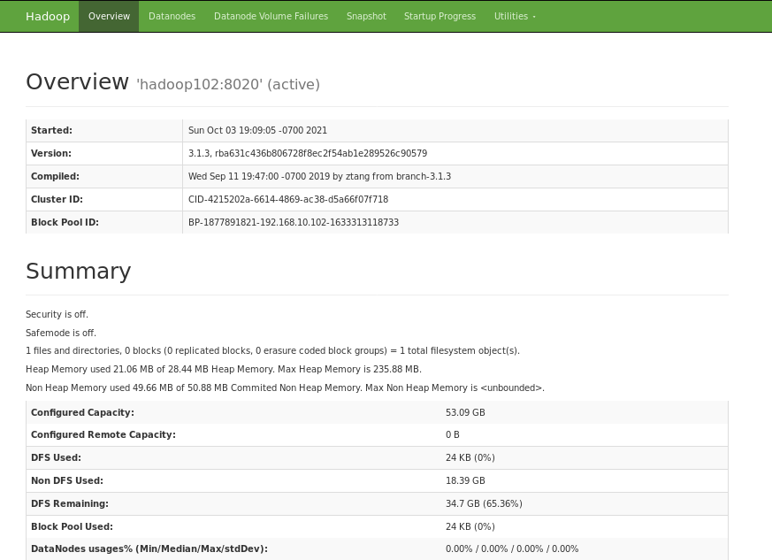Open the Overview tab
Screen dimensions: 772x560
[109, 16]
